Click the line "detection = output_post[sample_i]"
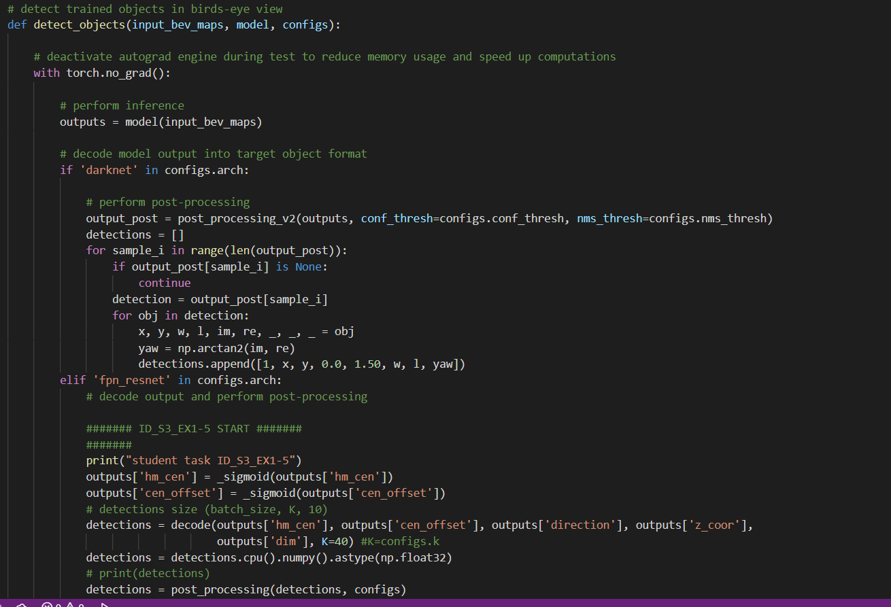 tap(220, 299)
